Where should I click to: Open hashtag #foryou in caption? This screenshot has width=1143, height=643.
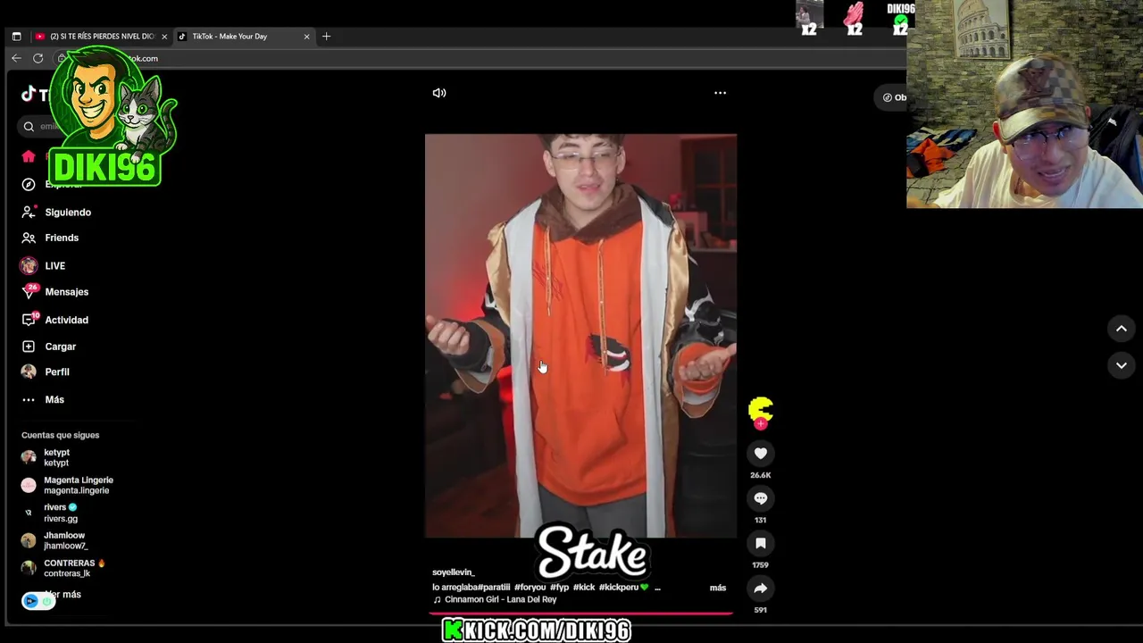(530, 588)
